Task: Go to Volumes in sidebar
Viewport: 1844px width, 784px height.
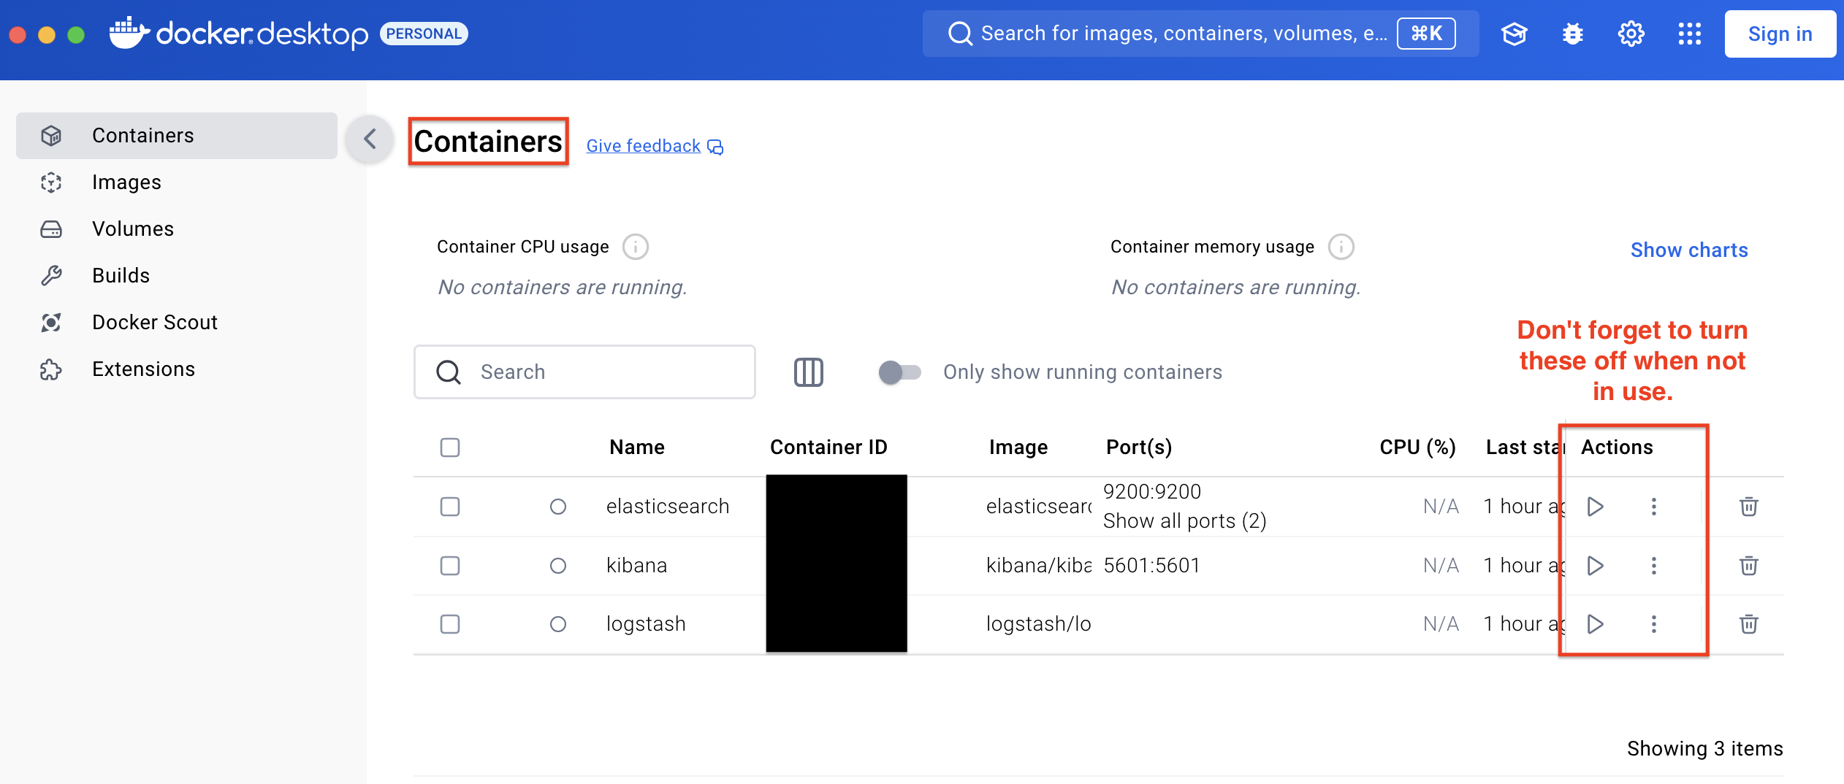Action: [x=177, y=229]
